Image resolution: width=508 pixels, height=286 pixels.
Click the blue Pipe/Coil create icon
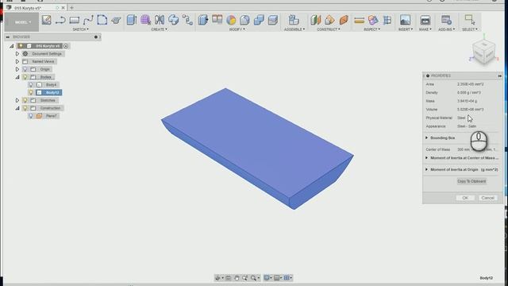coord(173,20)
